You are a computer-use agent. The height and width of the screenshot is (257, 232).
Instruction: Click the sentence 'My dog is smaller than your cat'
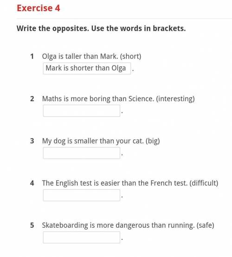click(x=93, y=141)
